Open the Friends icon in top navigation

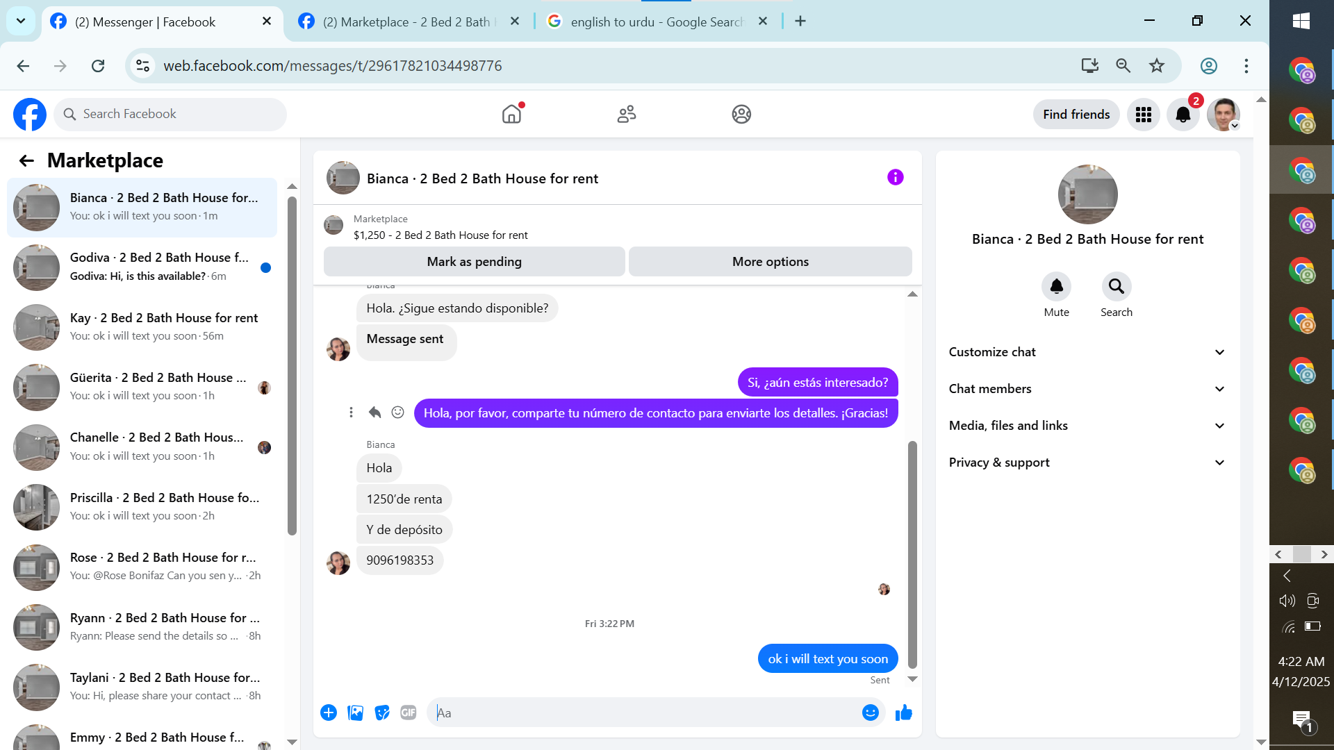coord(627,114)
